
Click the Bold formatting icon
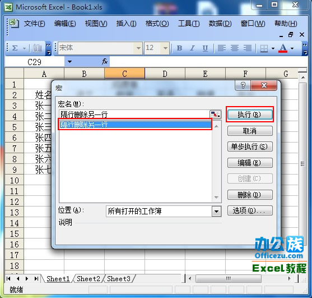coord(179,48)
